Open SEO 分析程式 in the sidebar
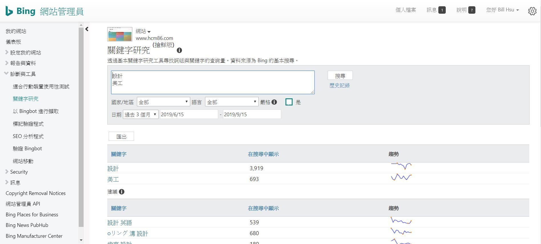 [28, 137]
